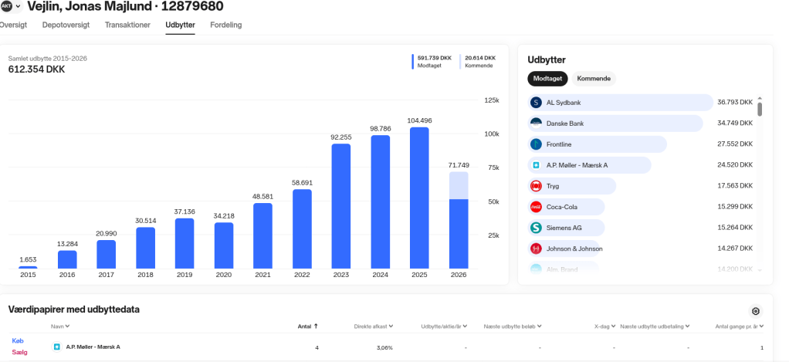
Task: Click the dividend list scrollbar thumb
Action: click(760, 109)
